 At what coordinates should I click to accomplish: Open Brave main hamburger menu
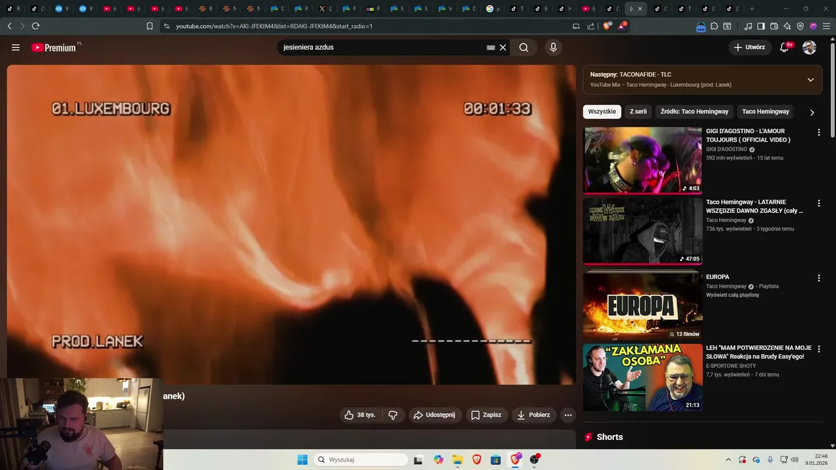pyautogui.click(x=826, y=26)
